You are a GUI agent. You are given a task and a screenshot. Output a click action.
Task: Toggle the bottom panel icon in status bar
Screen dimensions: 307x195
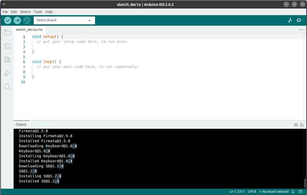(300, 191)
